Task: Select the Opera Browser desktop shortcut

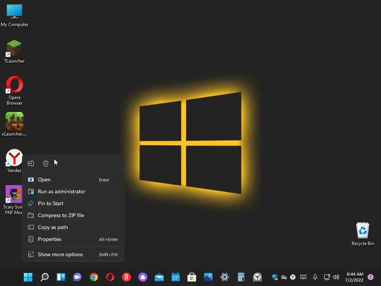Action: click(15, 90)
